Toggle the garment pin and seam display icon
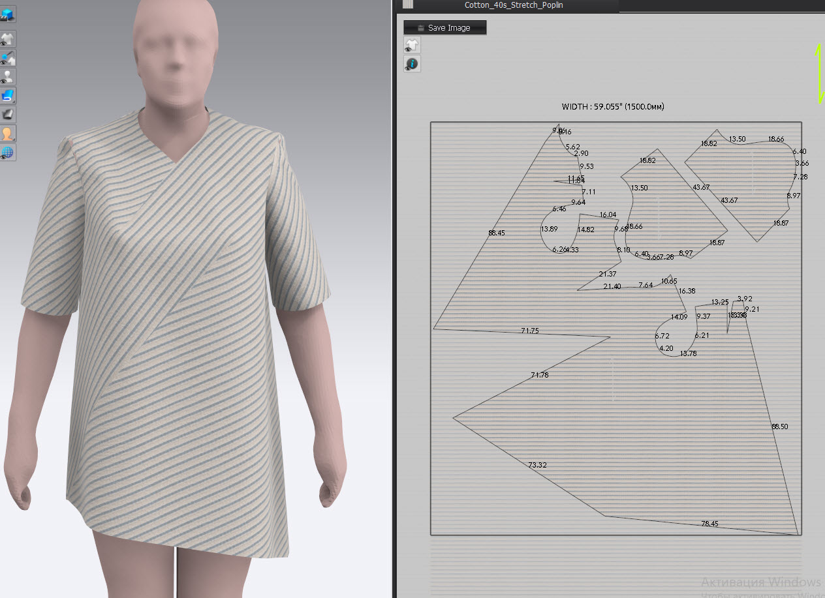Viewport: 825px width, 598px height. click(x=8, y=58)
